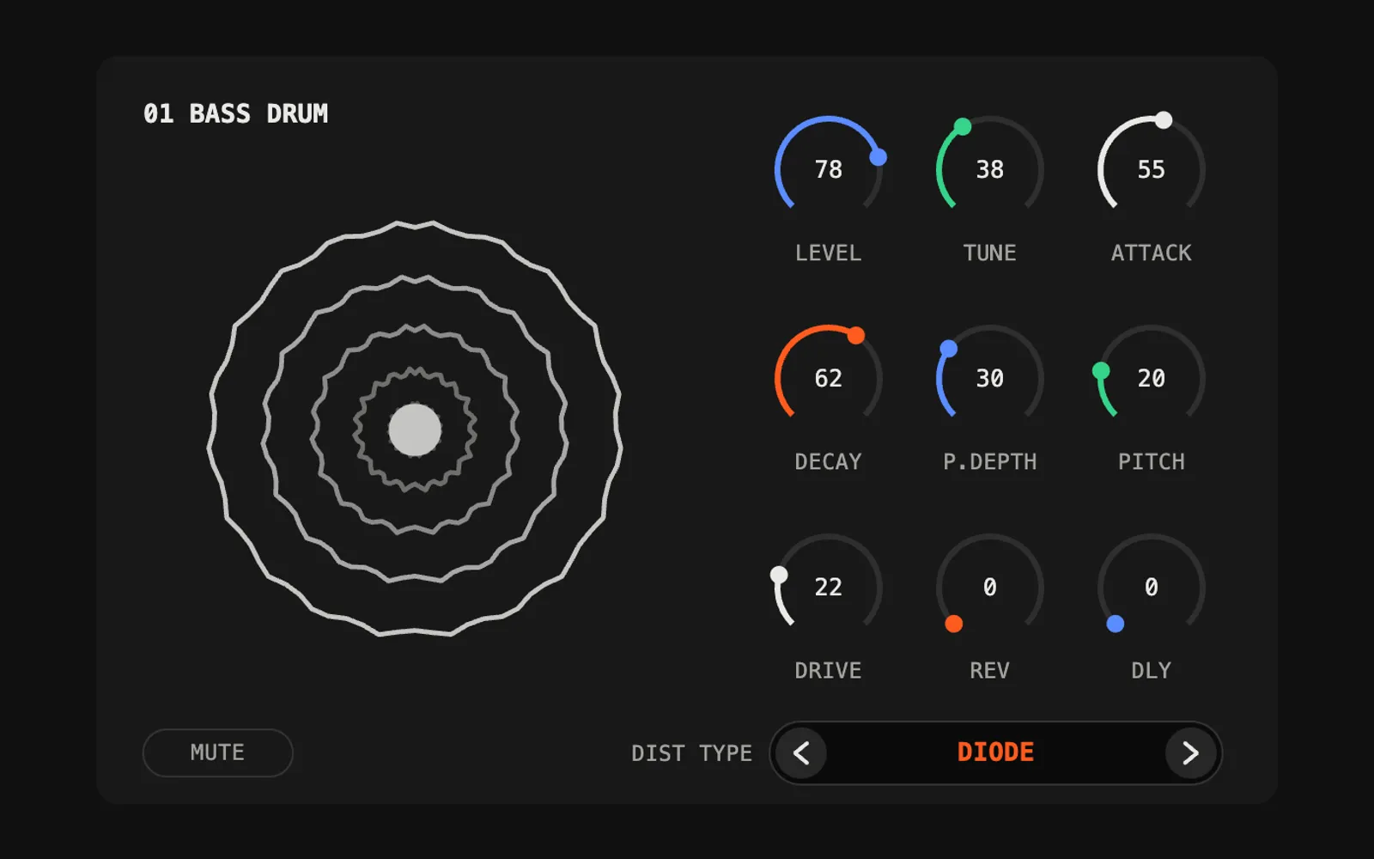Click the P.DEPTH knob showing 30
Image resolution: width=1374 pixels, height=859 pixels.
(x=989, y=378)
